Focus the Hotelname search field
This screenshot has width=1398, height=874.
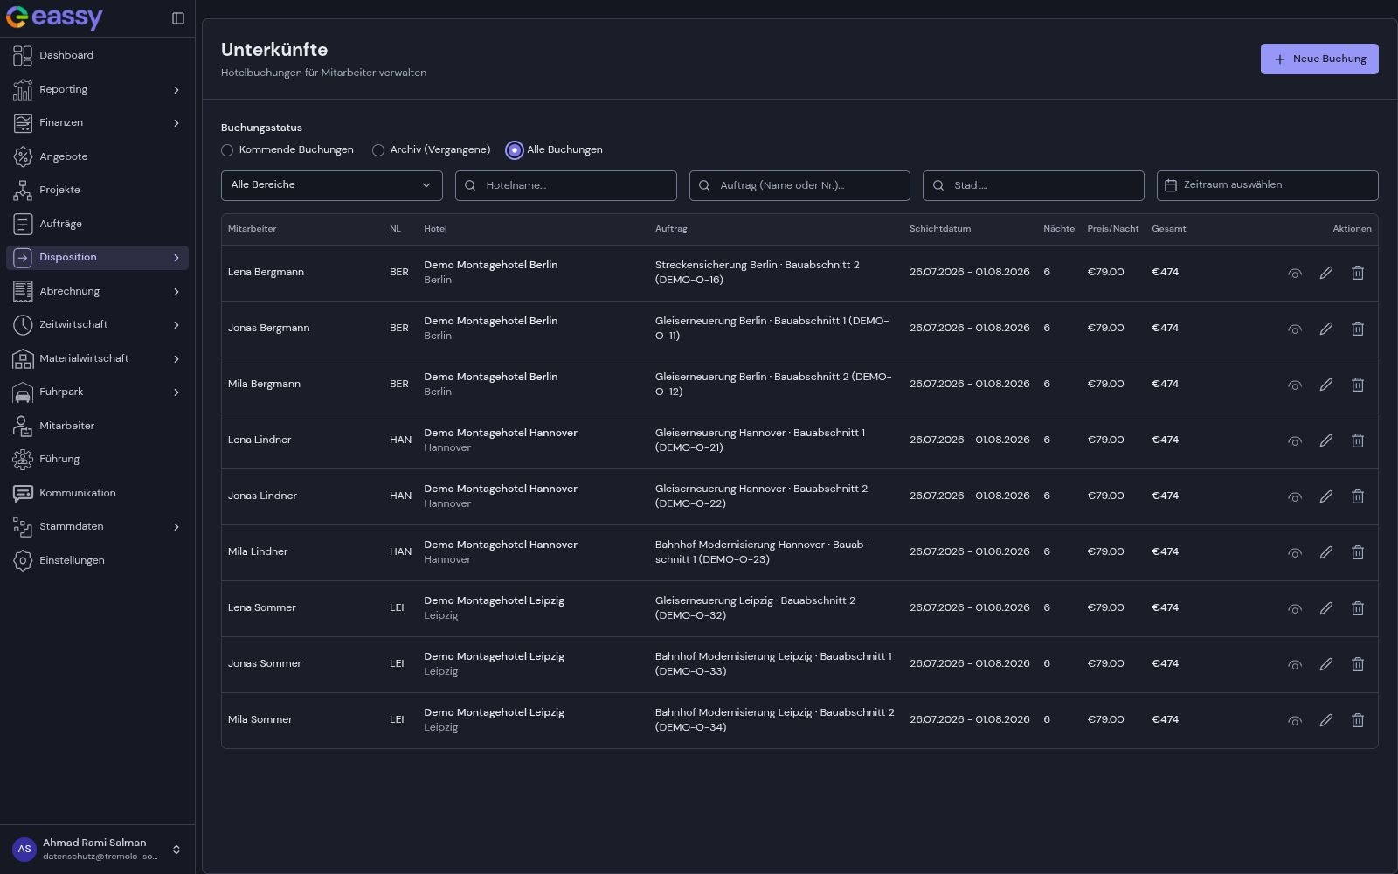566,185
